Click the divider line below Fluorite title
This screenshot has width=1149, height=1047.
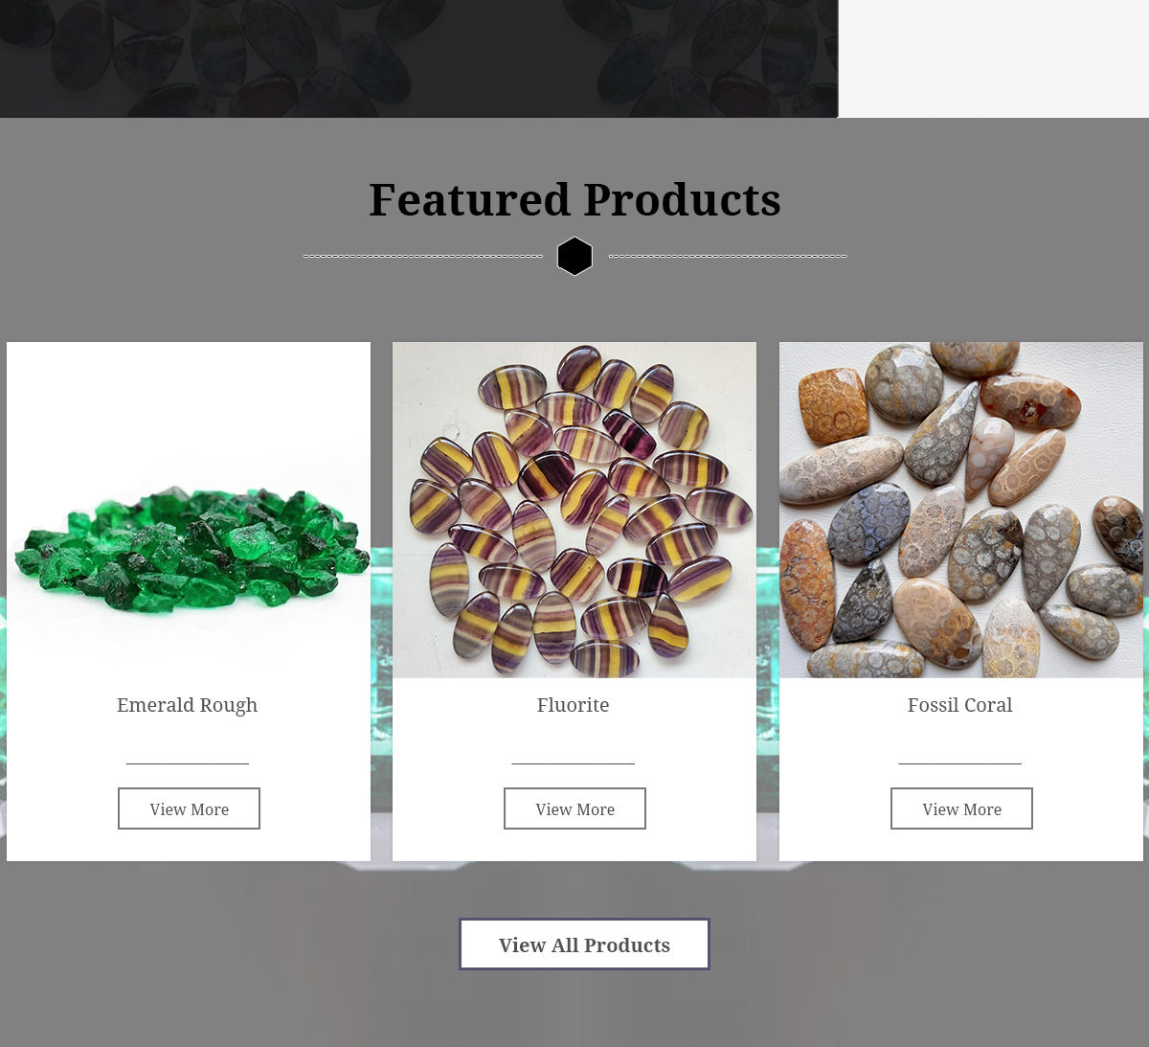574,763
